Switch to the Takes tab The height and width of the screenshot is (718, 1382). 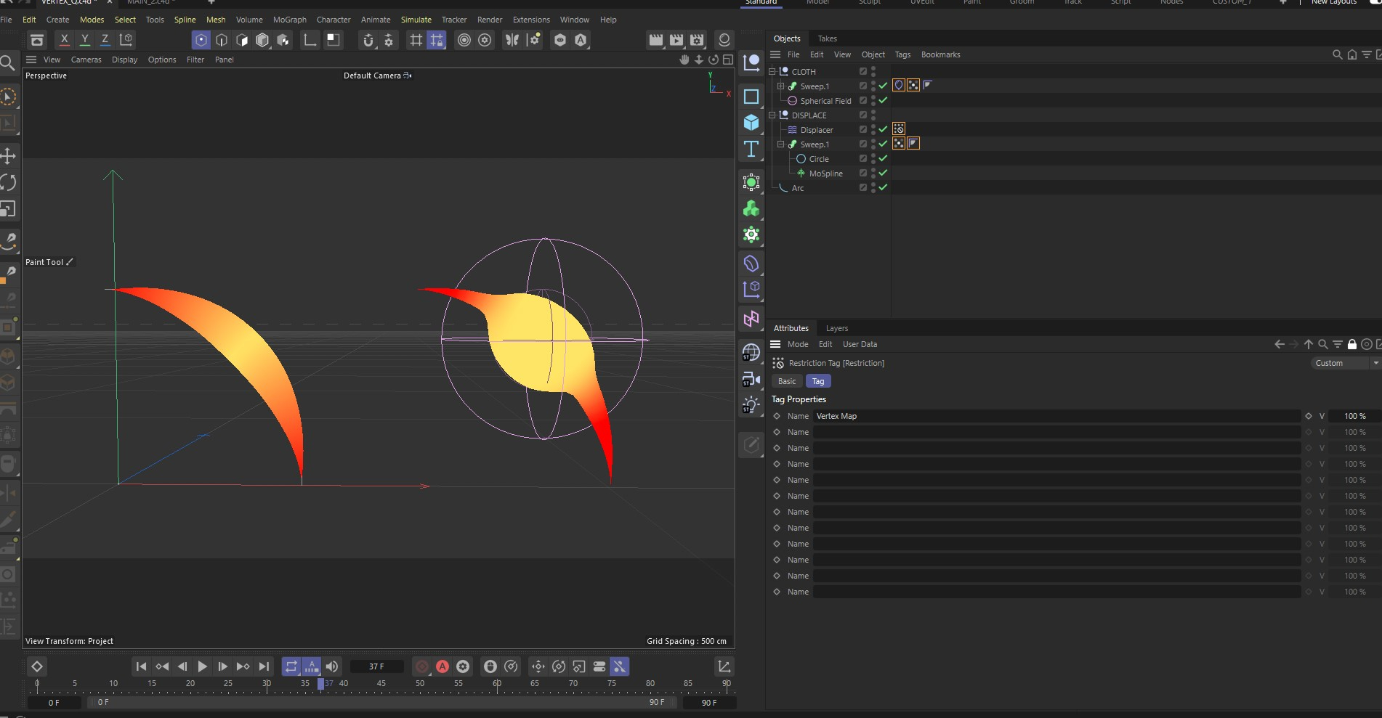coord(827,38)
